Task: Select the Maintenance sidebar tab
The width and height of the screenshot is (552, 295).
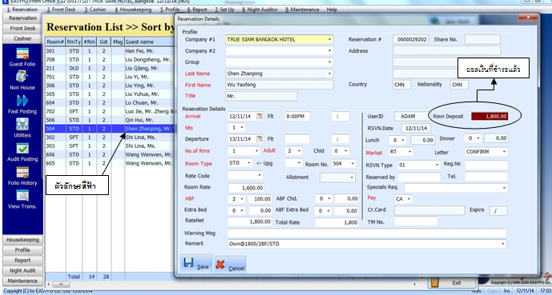Action: (22, 281)
